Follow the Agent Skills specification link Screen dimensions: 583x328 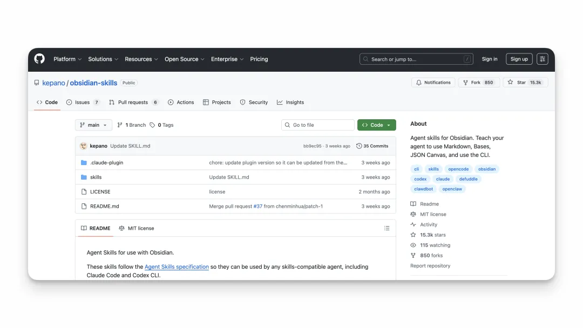coord(177,266)
